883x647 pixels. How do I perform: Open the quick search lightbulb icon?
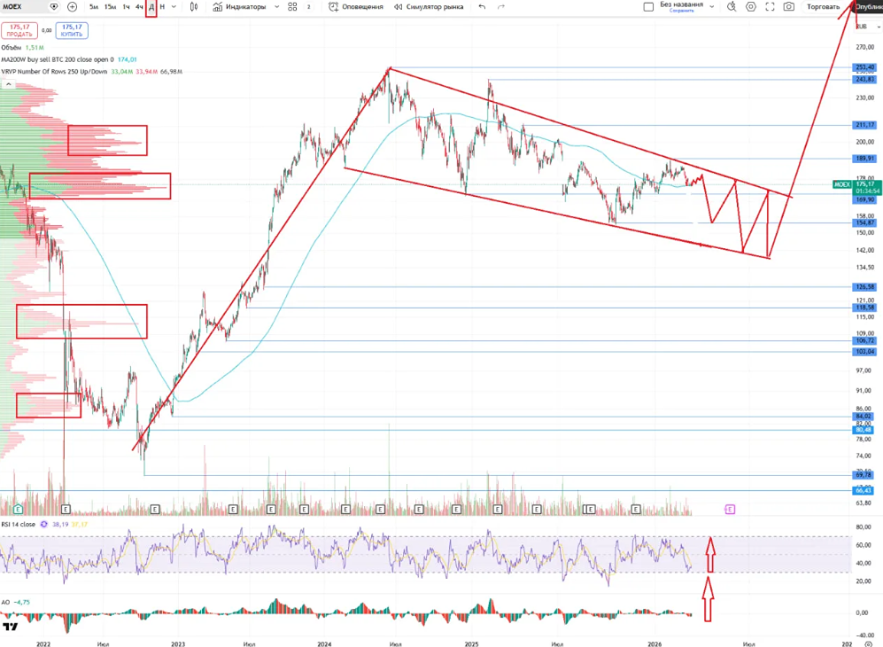click(732, 7)
